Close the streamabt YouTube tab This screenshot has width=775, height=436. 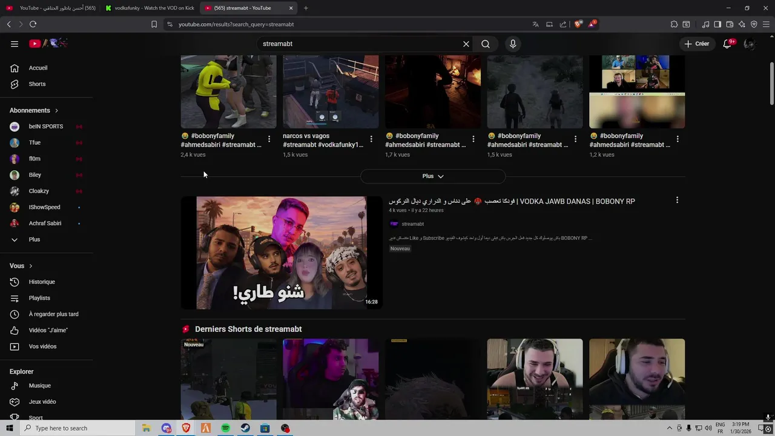pos(291,8)
